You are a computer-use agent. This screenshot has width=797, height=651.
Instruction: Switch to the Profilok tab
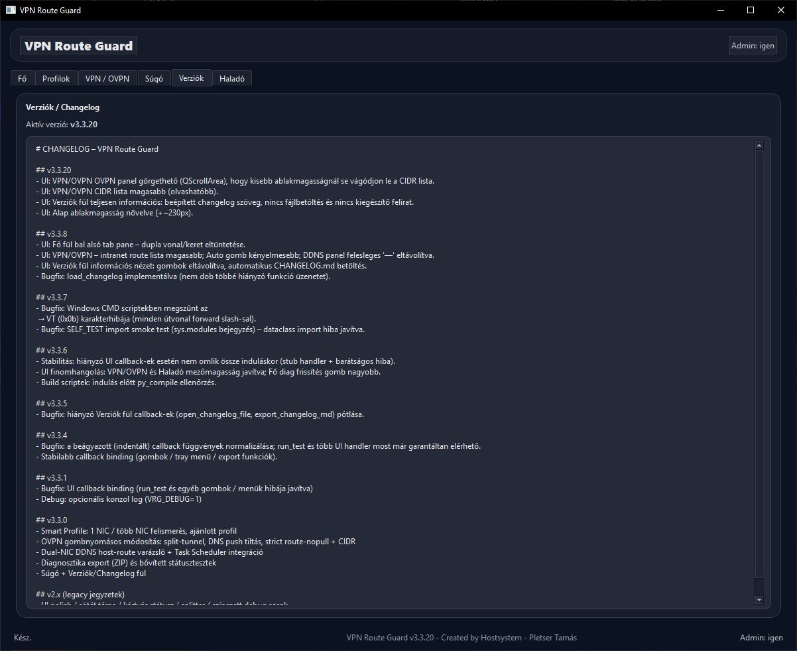point(56,79)
